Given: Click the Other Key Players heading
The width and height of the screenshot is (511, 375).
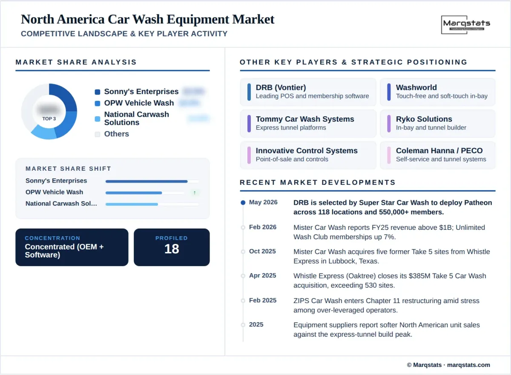Looking at the screenshot, I should [353, 62].
